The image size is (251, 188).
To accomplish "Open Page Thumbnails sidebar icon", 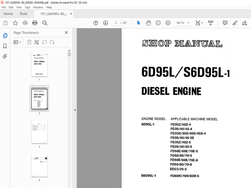I will pyautogui.click(x=5, y=36).
